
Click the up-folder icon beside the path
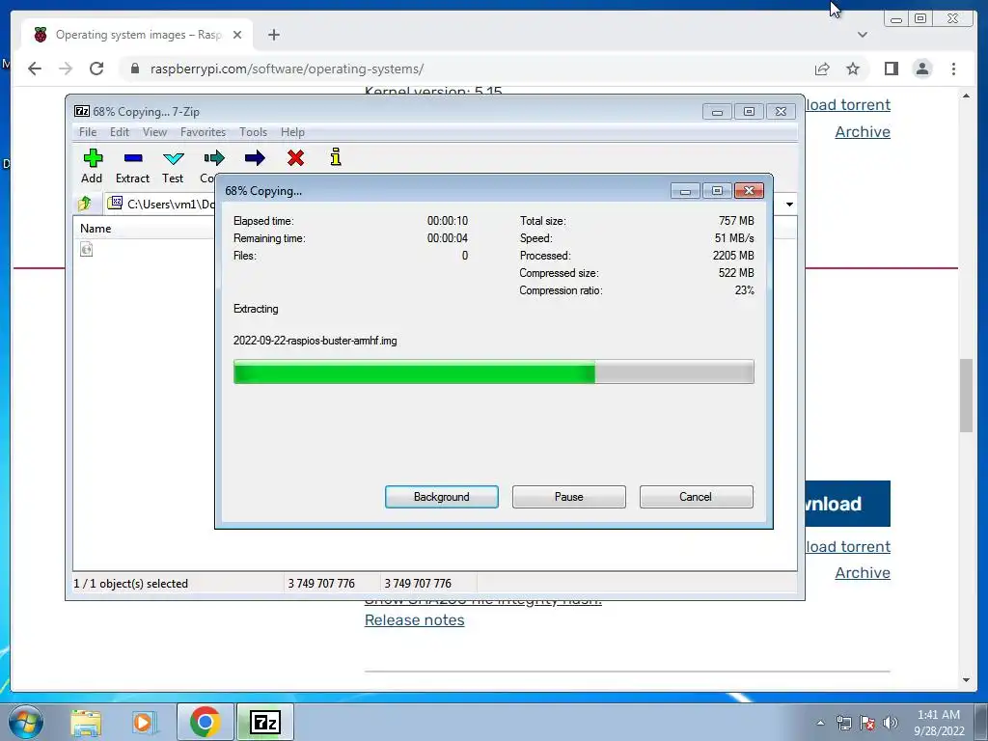point(85,204)
